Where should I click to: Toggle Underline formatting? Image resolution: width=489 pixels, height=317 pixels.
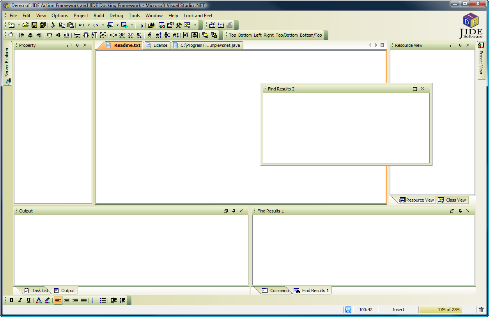point(28,300)
